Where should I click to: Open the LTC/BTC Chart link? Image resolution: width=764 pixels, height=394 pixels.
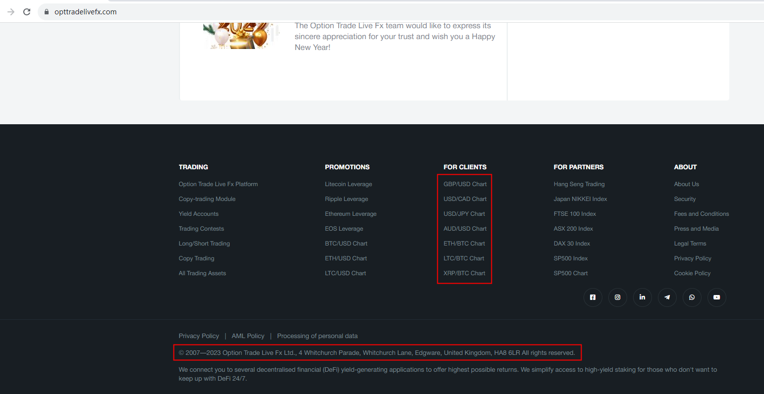click(464, 258)
